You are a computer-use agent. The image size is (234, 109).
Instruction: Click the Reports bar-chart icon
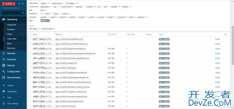coord(4,66)
